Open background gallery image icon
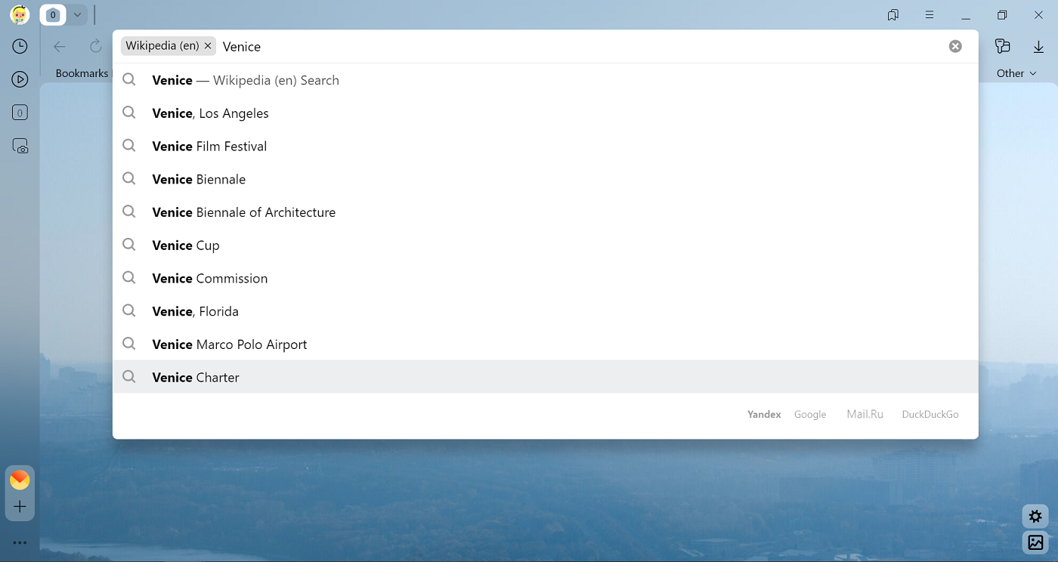 (x=1035, y=542)
